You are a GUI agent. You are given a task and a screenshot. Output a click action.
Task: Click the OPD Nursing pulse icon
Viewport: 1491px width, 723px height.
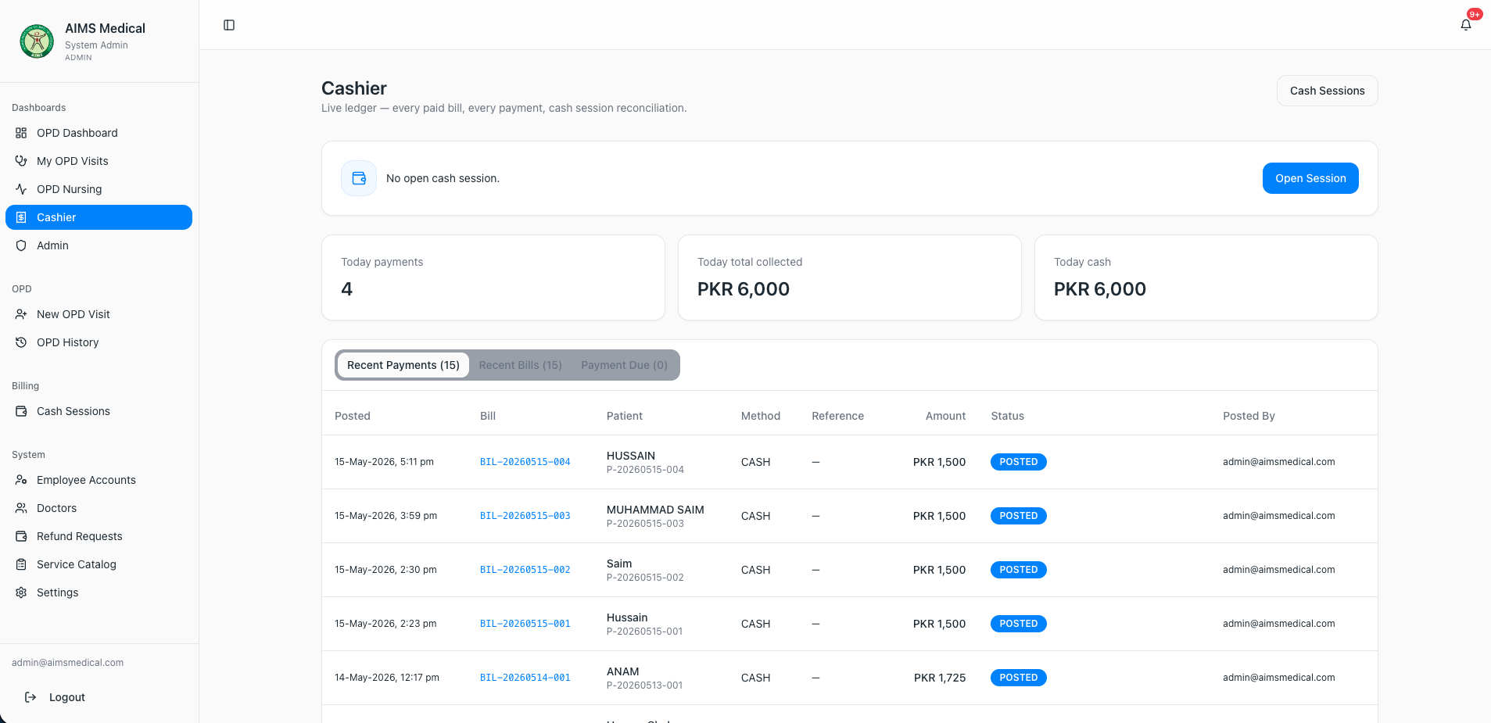21,189
